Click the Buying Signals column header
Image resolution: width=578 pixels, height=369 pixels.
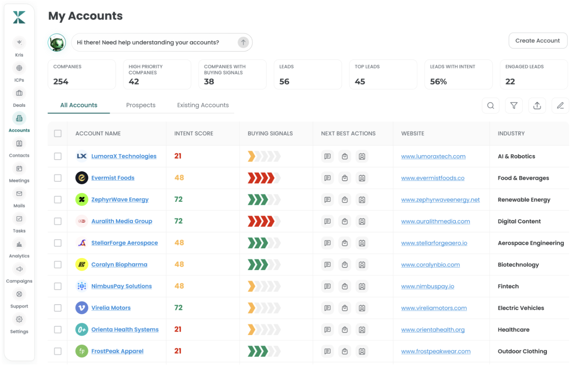tap(270, 134)
